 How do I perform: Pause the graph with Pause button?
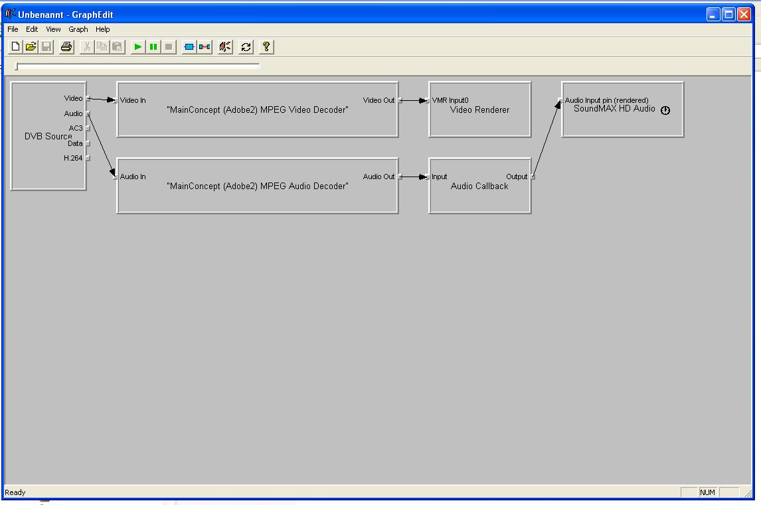point(153,46)
